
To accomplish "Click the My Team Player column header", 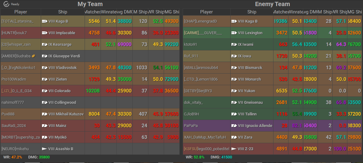I will [21, 12].
